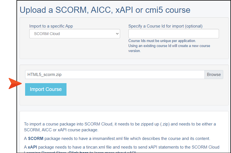The height and width of the screenshot is (153, 231).
Task: Click the page heading 'Upload a SCORM, AICC, xAPI or cmi5 course'
Action: 105,10
